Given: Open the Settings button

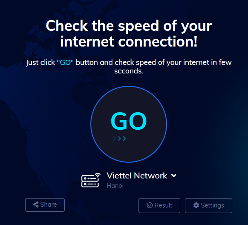Looking at the screenshot, I should (208, 205).
